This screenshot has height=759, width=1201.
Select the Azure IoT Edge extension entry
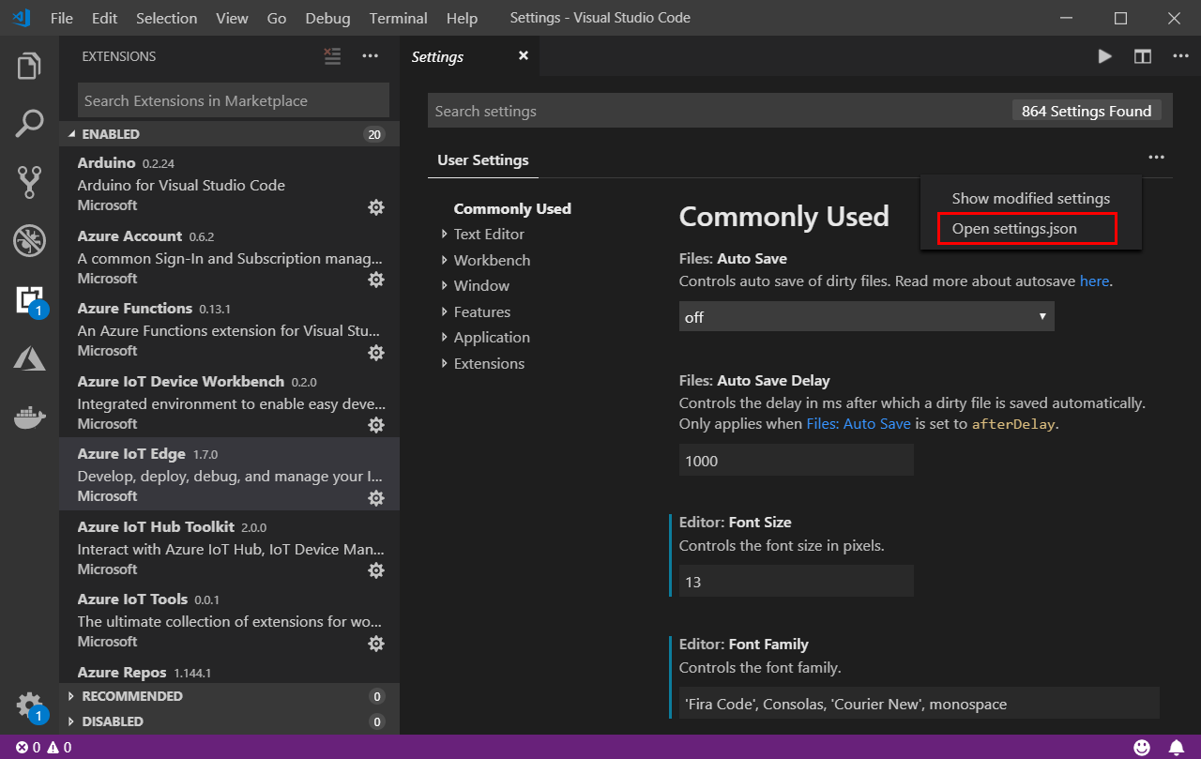229,475
